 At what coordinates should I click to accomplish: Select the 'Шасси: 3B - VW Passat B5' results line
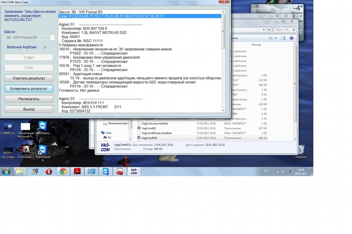coord(81,12)
